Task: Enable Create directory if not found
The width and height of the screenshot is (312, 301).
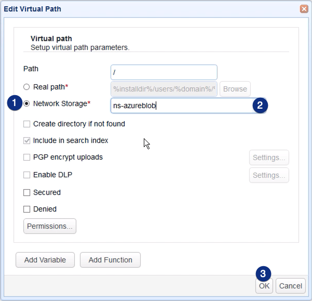Action: coord(26,124)
